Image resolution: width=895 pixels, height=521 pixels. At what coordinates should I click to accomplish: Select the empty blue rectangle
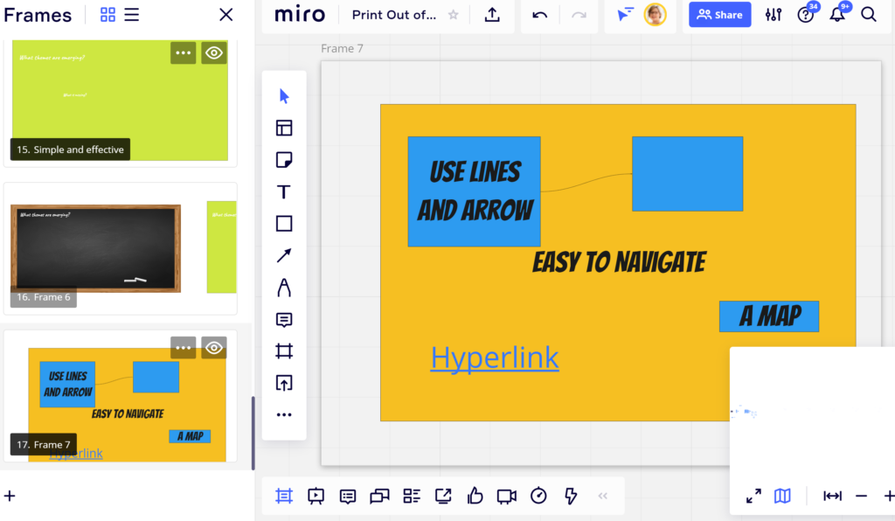[x=687, y=173]
